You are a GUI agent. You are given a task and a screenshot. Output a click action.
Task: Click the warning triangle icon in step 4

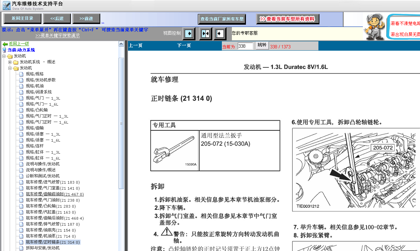click(166, 231)
